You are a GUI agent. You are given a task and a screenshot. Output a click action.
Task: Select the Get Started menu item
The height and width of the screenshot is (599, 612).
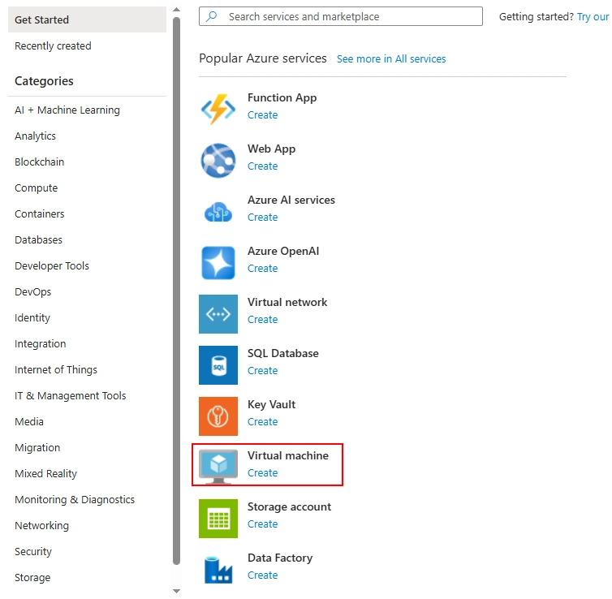pyautogui.click(x=87, y=19)
